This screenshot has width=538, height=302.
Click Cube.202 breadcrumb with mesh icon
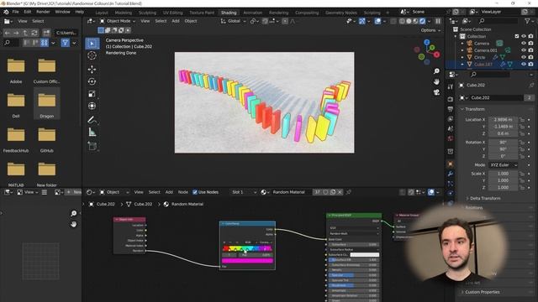click(x=139, y=204)
